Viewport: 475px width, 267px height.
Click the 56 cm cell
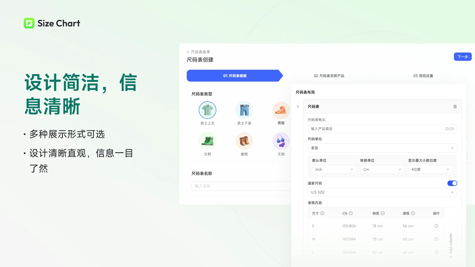[x=408, y=226]
